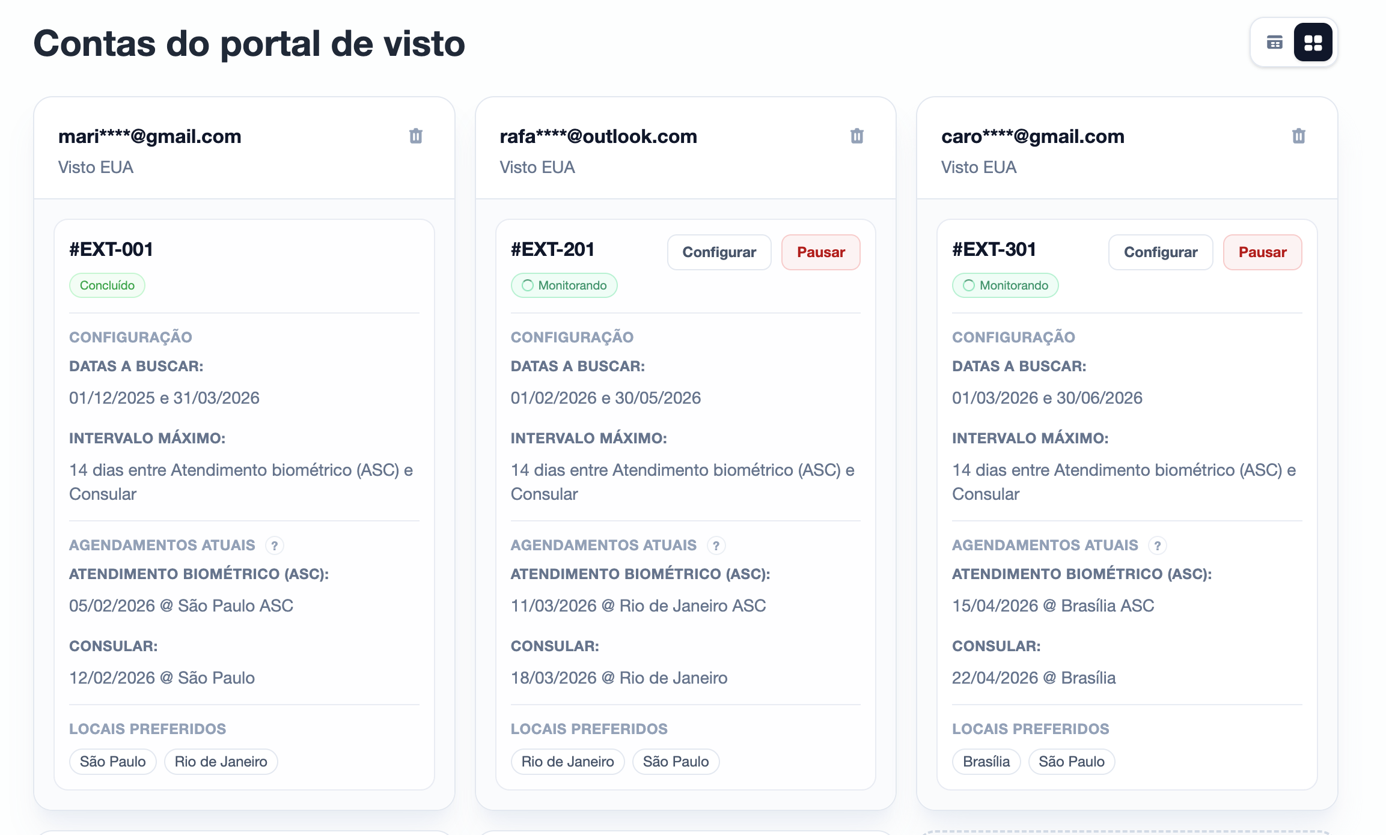Select the São Paulo preferred location tag on EXT-001
The image size is (1386, 835).
[x=112, y=761]
